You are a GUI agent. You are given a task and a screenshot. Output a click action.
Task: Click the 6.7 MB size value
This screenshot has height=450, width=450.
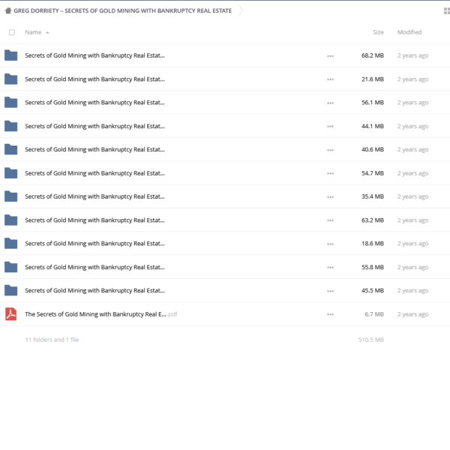[x=374, y=314]
